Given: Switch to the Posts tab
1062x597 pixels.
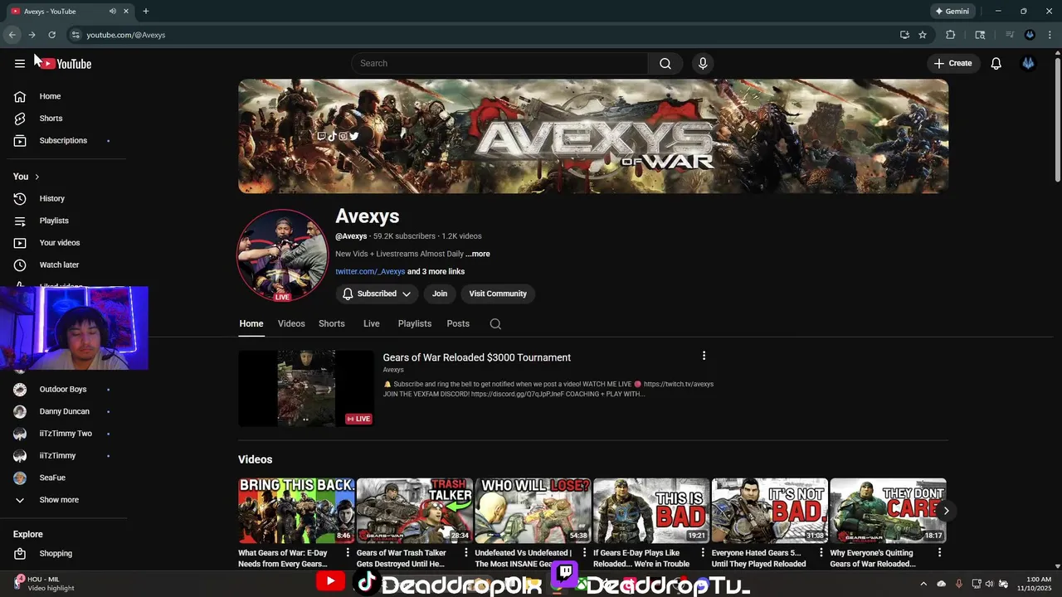Looking at the screenshot, I should [x=458, y=324].
